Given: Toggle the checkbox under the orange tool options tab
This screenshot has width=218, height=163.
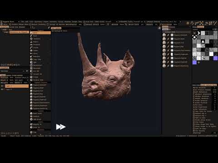Looking at the screenshot, I should click(x=53, y=31).
